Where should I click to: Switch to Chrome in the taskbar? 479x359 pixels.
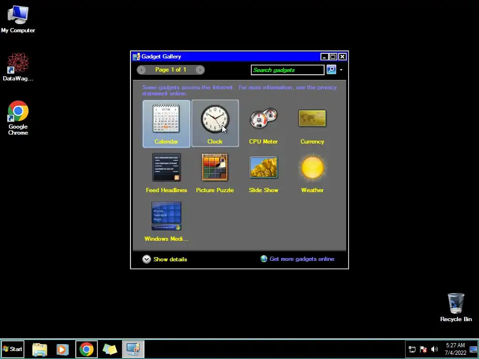pos(87,349)
